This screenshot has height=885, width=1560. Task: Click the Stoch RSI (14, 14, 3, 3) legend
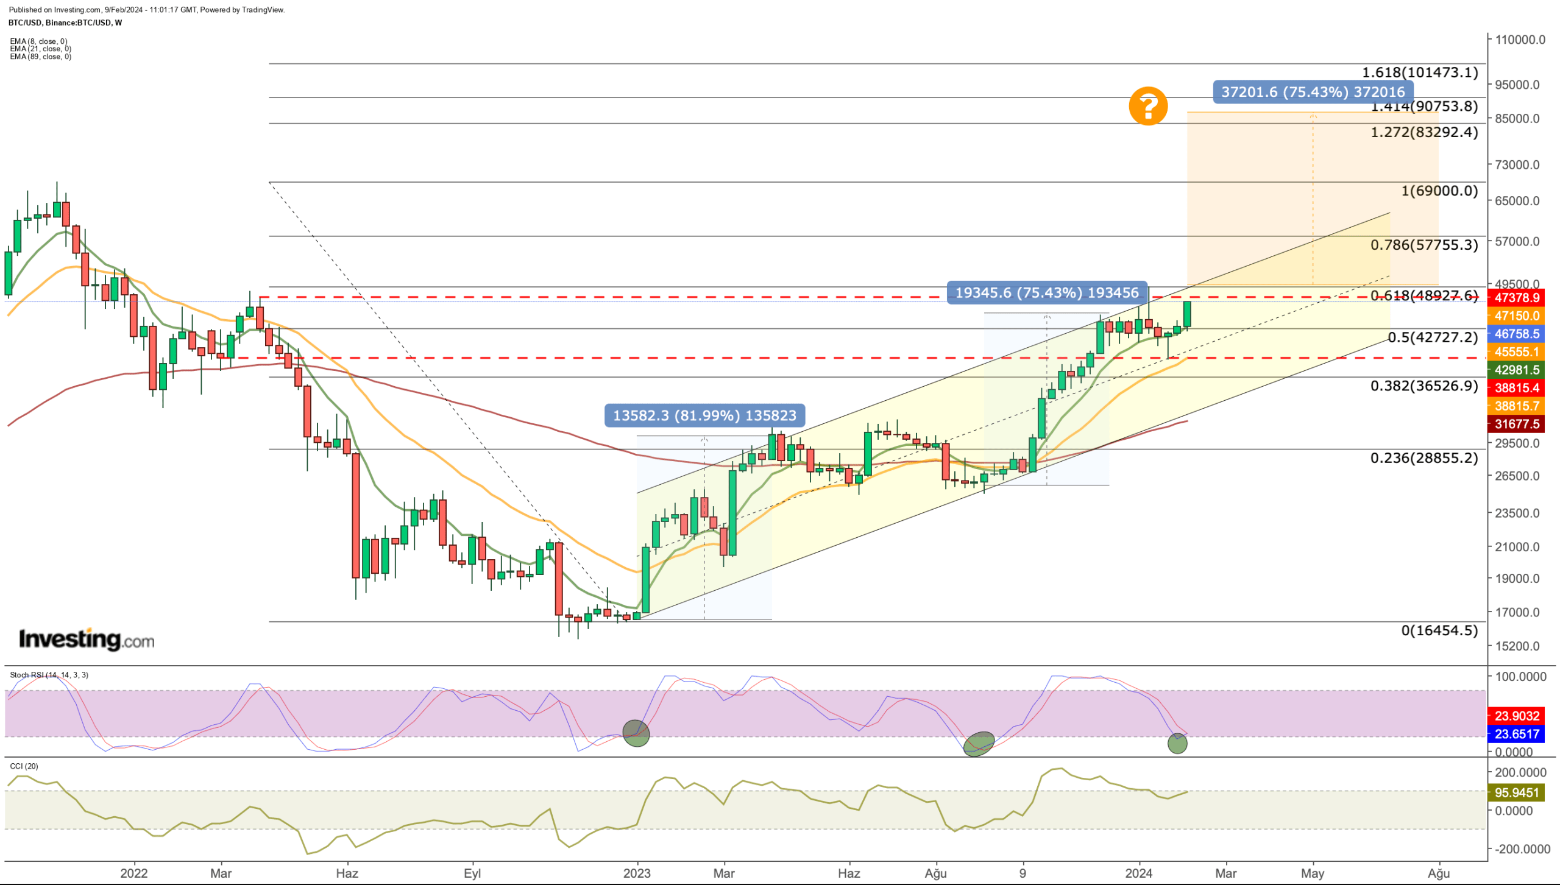(x=49, y=675)
